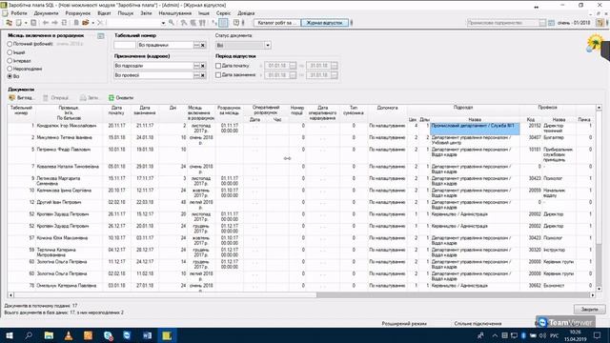The width and height of the screenshot is (610, 343).
Task: Open VLC media player from the taskbar
Action: [69, 335]
